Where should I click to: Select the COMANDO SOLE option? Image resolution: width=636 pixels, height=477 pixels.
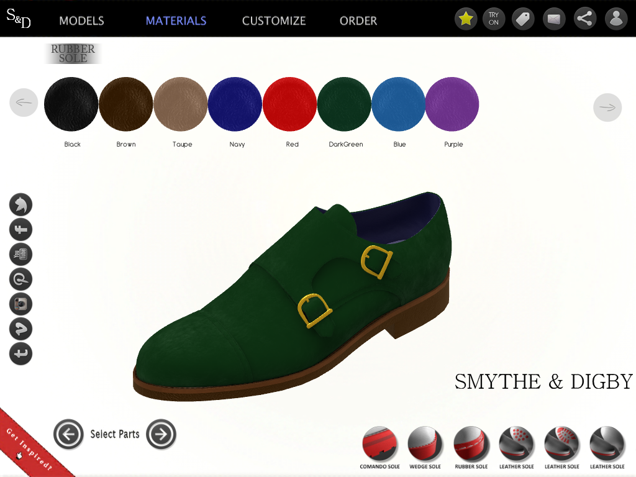(x=379, y=448)
